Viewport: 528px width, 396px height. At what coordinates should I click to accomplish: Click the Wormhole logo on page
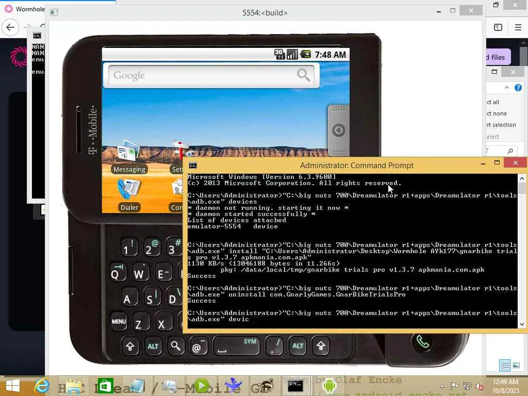tap(19, 56)
